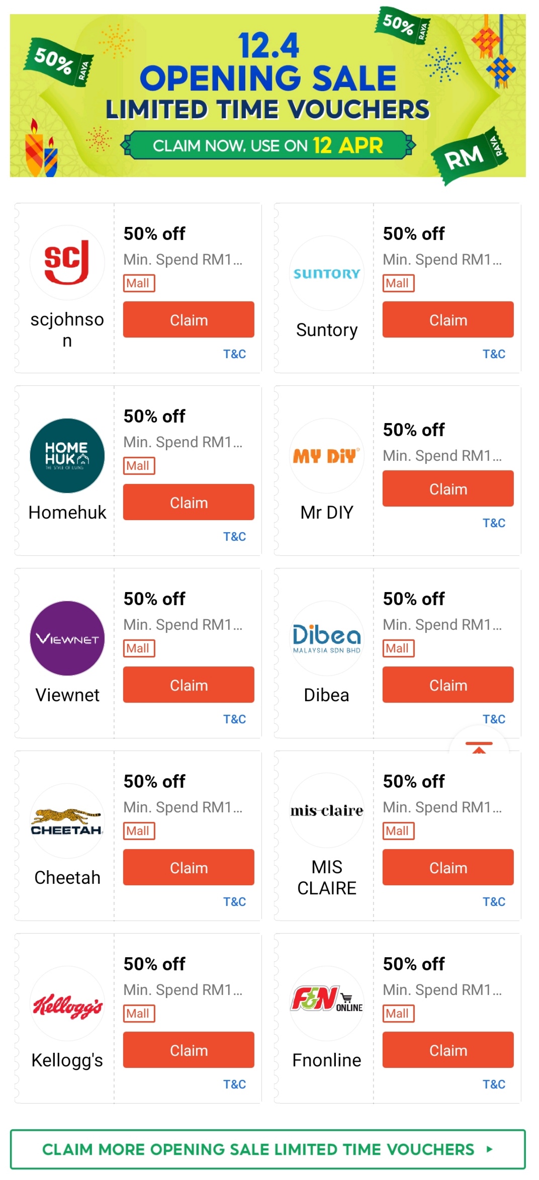Claim the MIS CLAIRE voucher
Image resolution: width=539 pixels, height=1180 pixels.
[447, 868]
